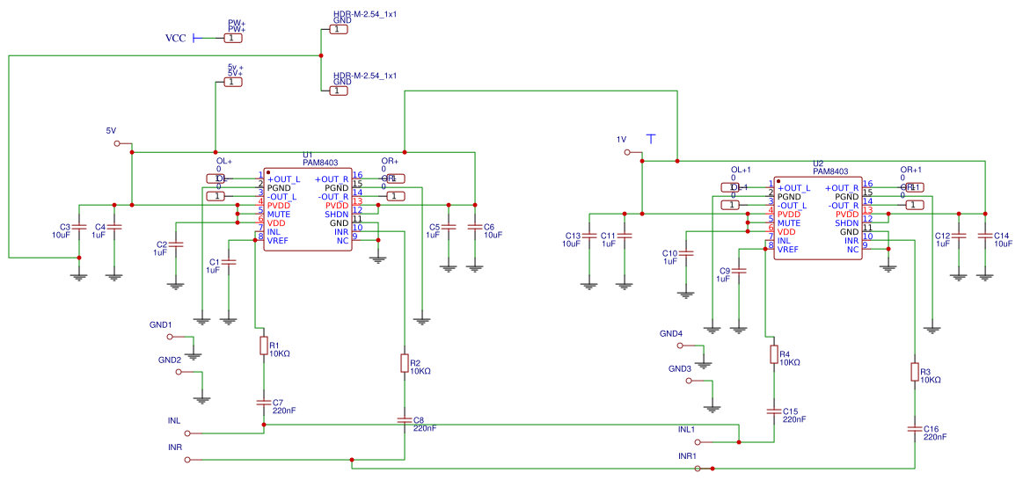Click capacitor C12 symbol
The height and width of the screenshot is (480, 1023).
click(958, 236)
